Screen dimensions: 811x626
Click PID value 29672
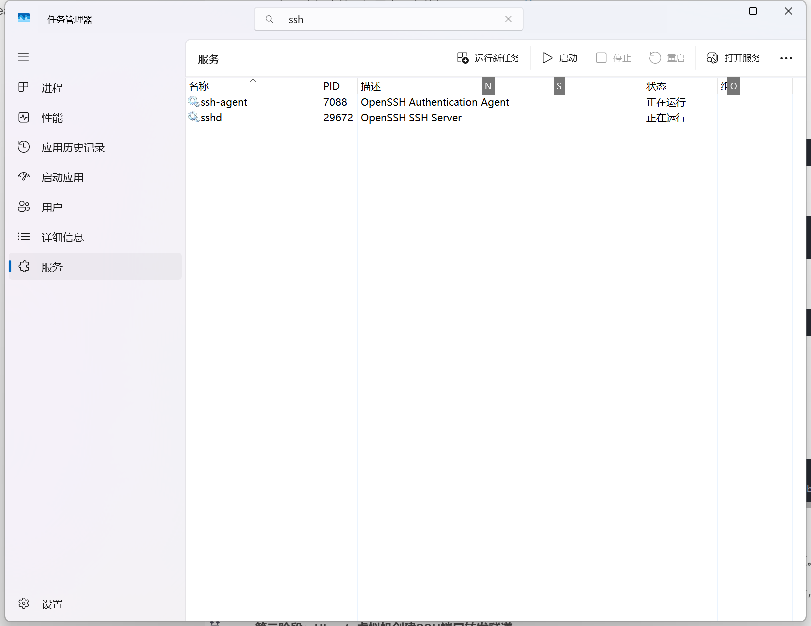click(338, 117)
